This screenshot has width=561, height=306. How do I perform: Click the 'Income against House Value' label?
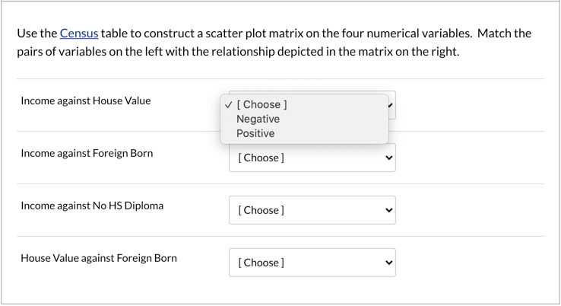tap(86, 100)
